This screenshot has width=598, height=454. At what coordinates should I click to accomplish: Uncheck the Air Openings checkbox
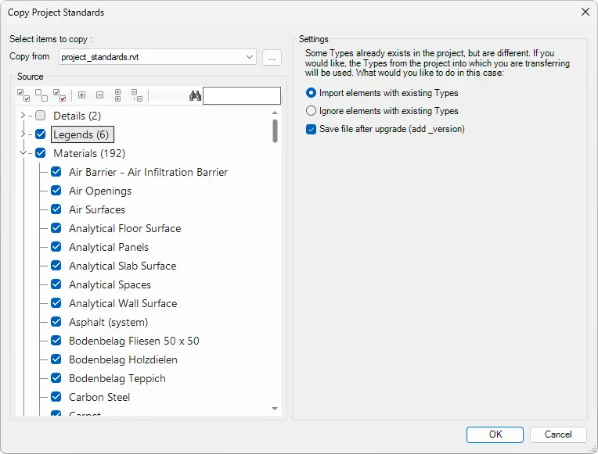click(x=56, y=191)
